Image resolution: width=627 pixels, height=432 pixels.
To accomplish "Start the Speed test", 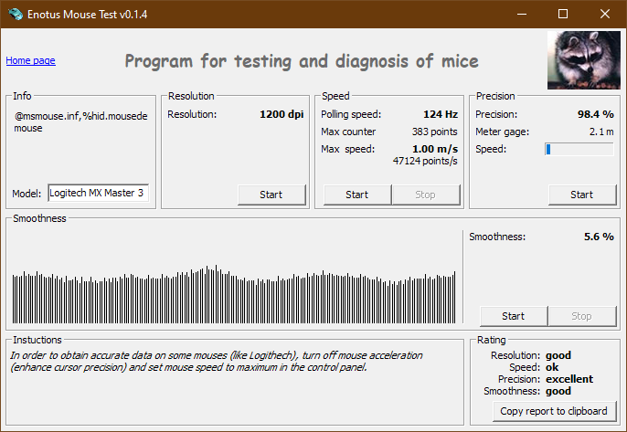I will (357, 195).
